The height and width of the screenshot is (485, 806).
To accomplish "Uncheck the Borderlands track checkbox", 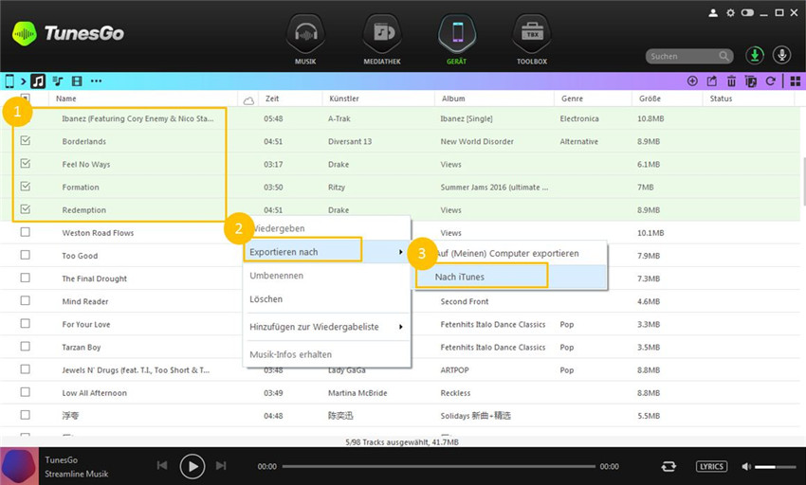I will coord(26,140).
